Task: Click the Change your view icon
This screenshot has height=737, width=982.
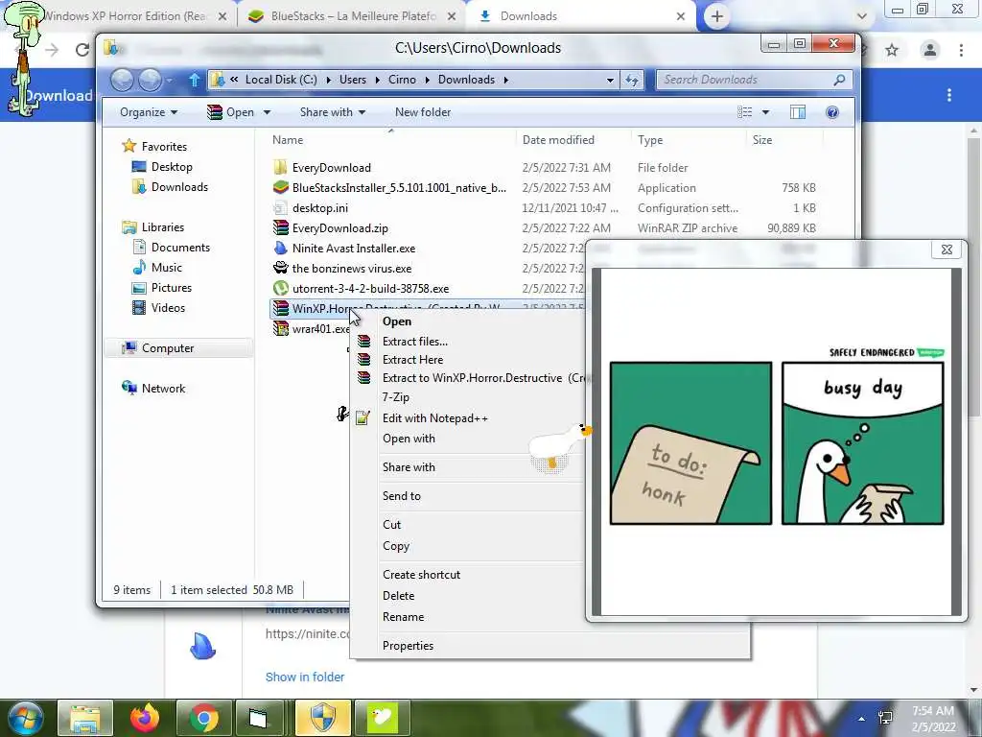Action: click(x=744, y=112)
